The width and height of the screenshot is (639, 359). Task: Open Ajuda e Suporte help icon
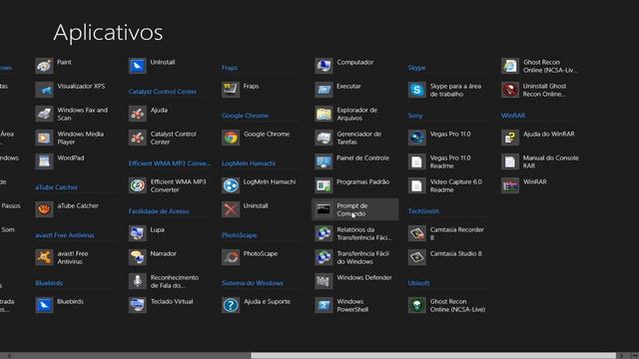231,305
